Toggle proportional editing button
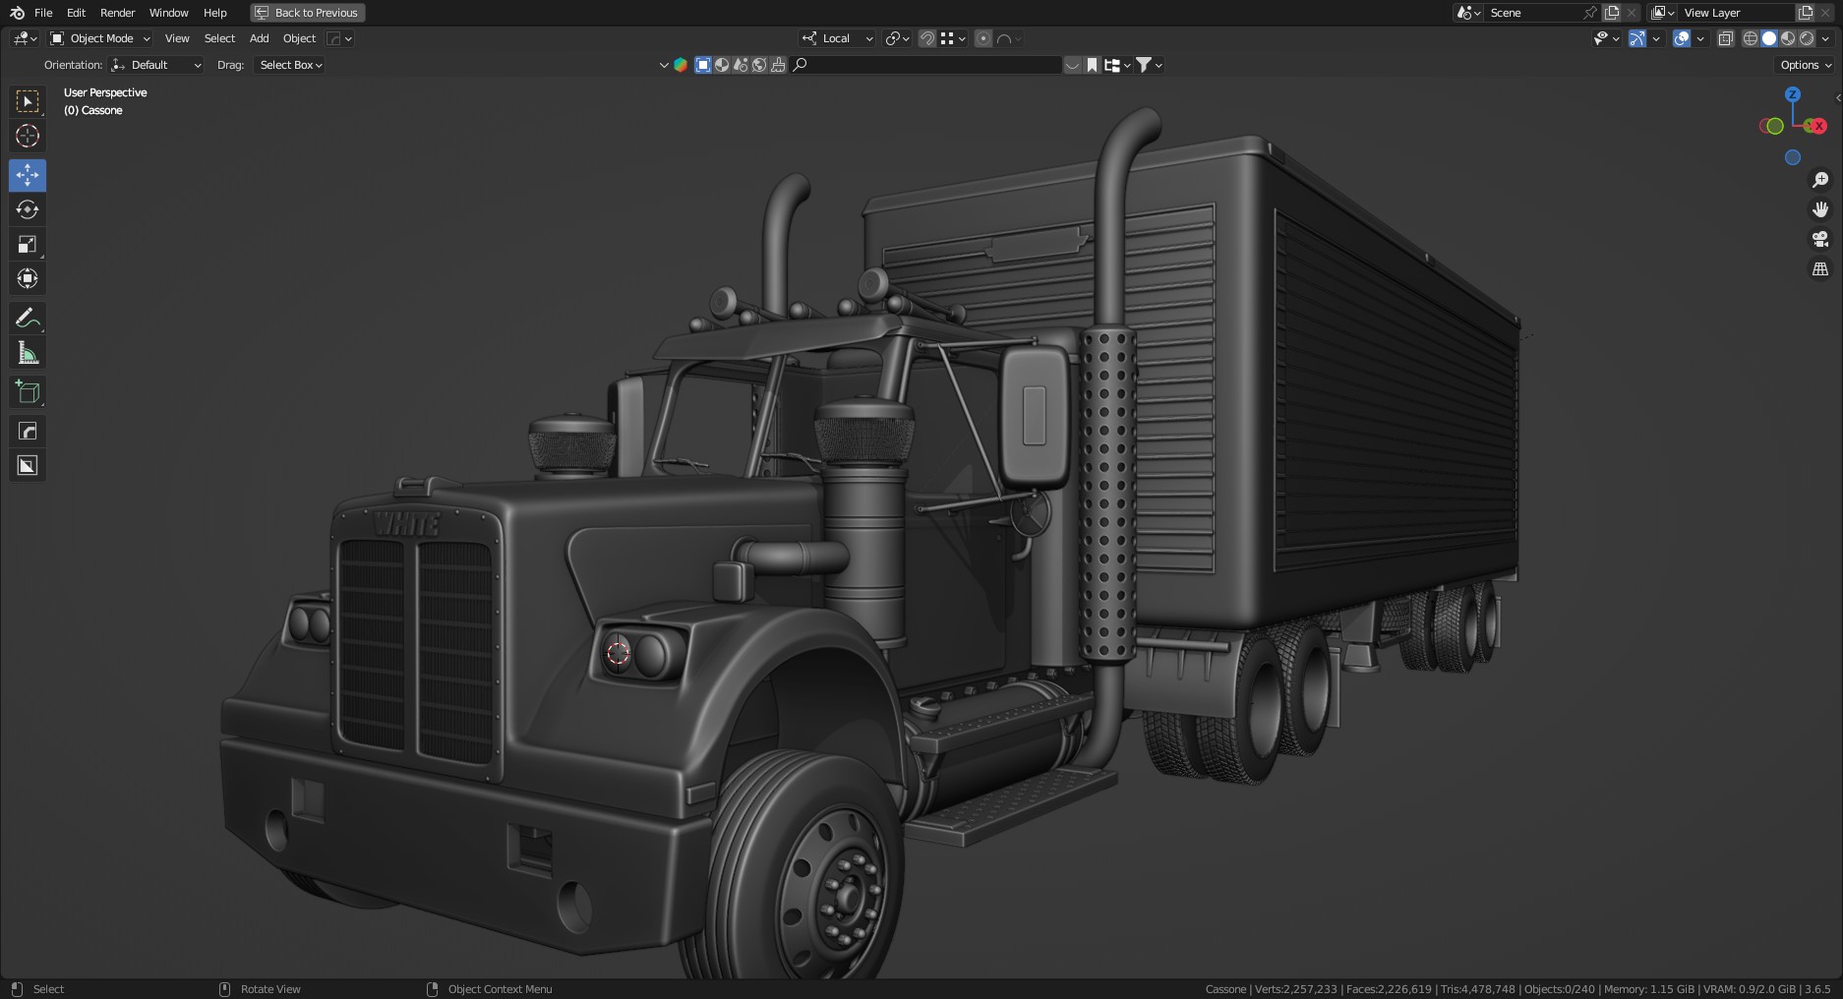The width and height of the screenshot is (1843, 999). pos(983,38)
